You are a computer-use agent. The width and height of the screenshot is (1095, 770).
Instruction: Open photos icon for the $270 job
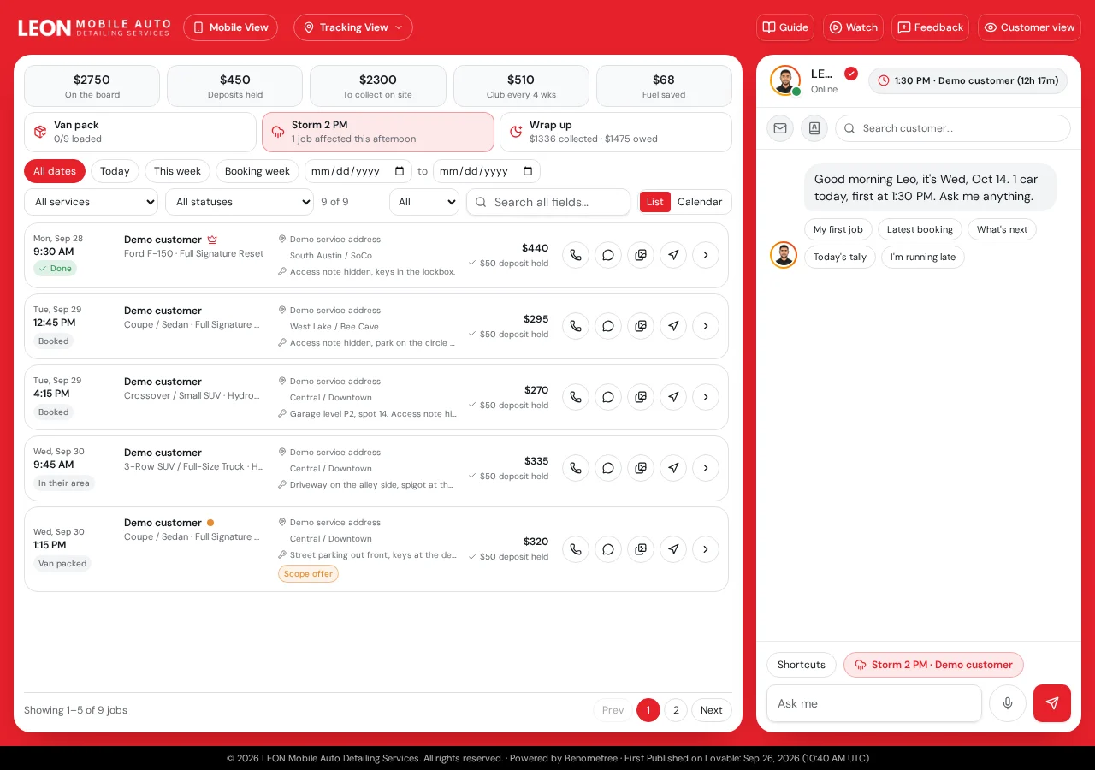(x=641, y=397)
